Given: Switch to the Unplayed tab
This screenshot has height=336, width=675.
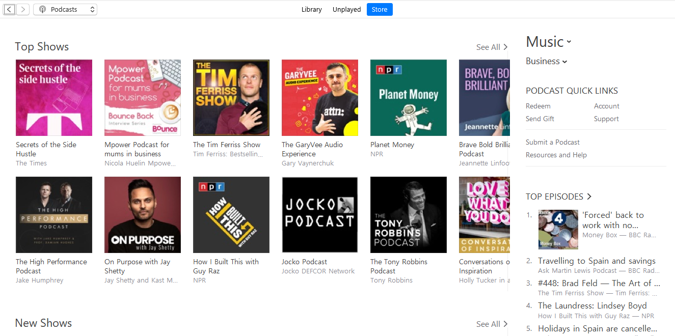Looking at the screenshot, I should 347,9.
